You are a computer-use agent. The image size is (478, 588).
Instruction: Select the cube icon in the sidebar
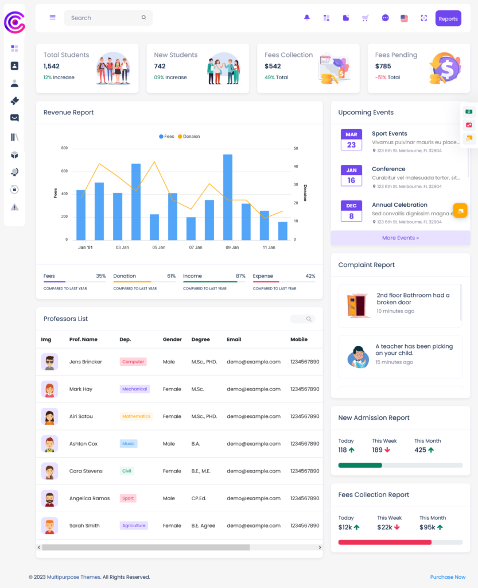pyautogui.click(x=14, y=154)
